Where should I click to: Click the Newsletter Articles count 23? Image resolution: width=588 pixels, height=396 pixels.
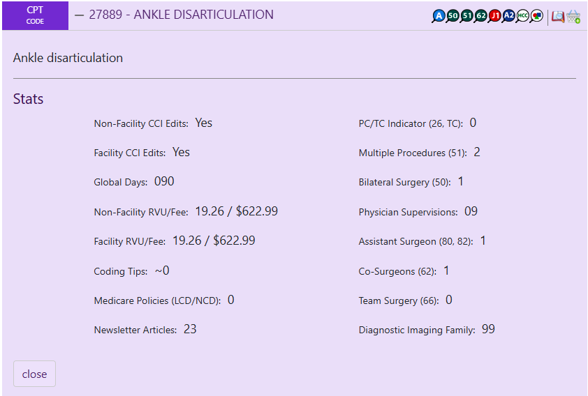[190, 329]
